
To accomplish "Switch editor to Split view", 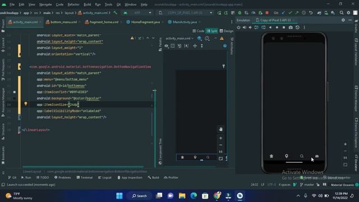I will point(212,31).
